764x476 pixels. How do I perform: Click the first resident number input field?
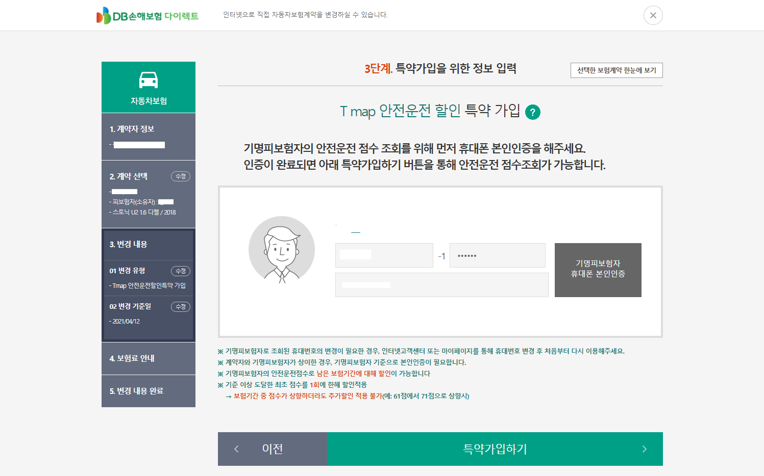(384, 255)
